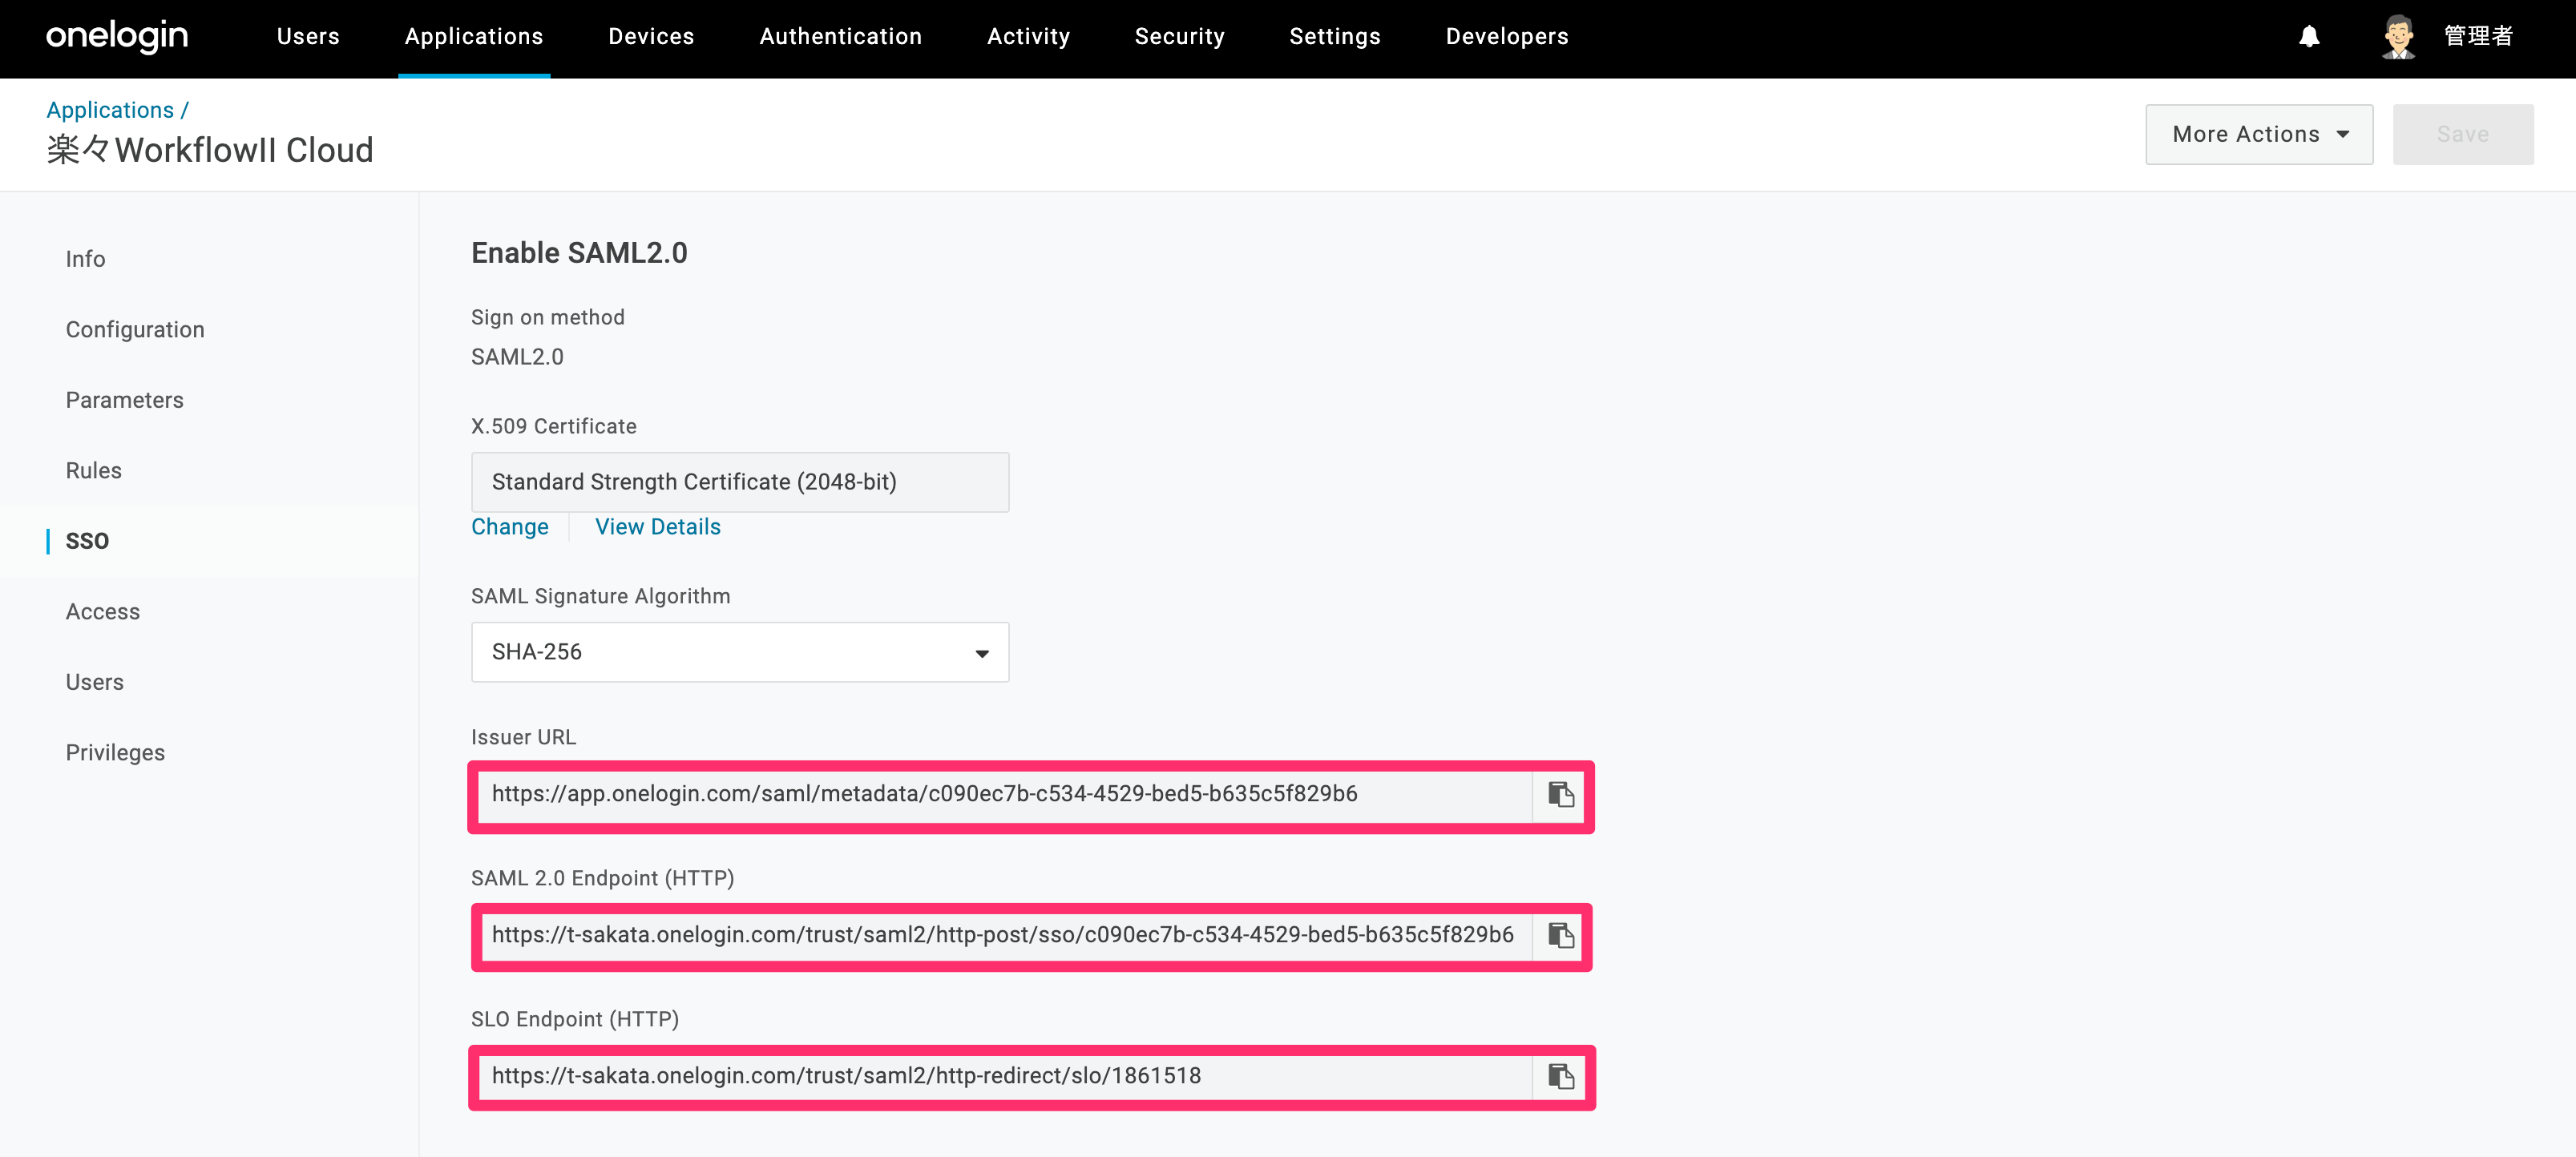Switch to the Access sidebar tab
Screen dimensions: 2576x1157
click(x=102, y=612)
